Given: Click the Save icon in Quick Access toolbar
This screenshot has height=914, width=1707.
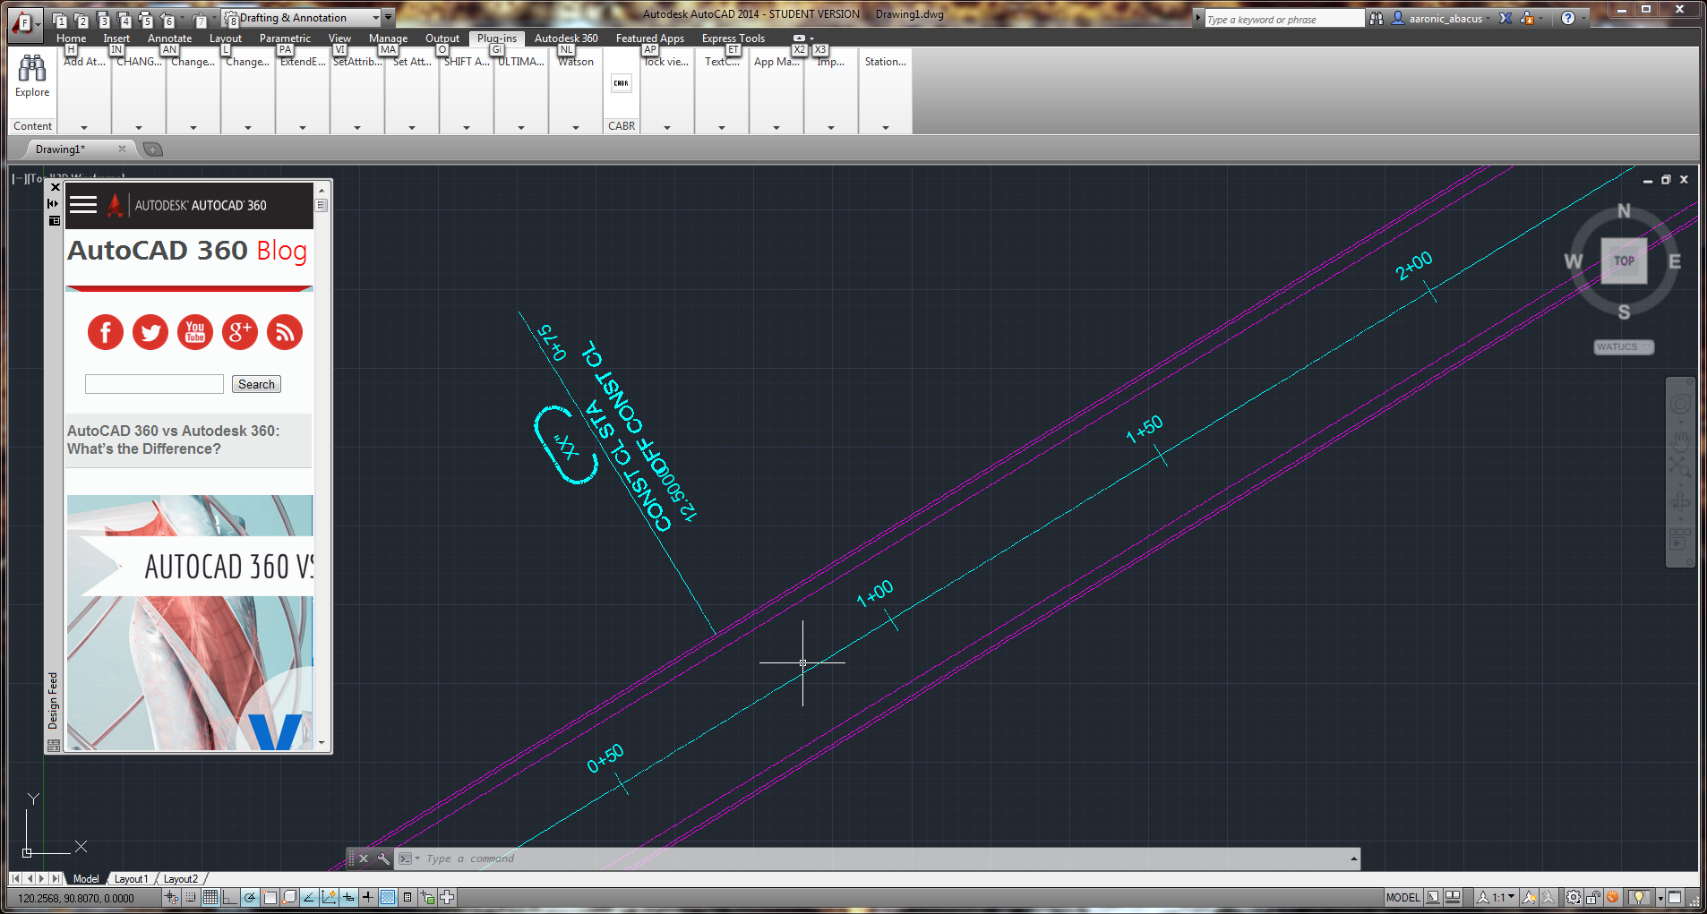Looking at the screenshot, I should [x=102, y=19].
